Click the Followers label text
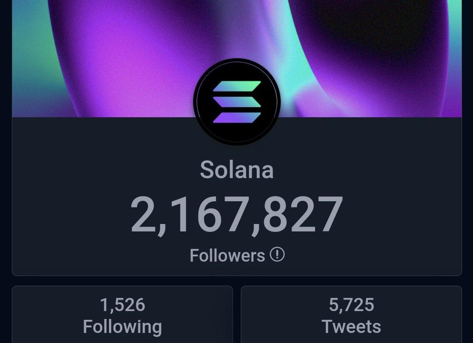The height and width of the screenshot is (343, 473). click(227, 255)
